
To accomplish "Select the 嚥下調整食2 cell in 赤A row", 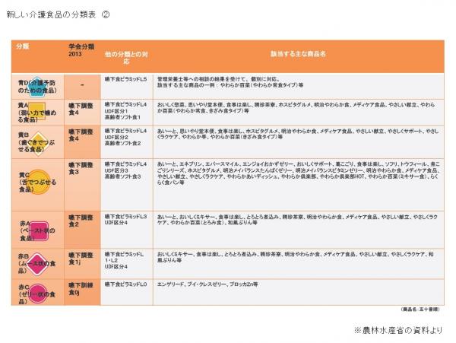I will tap(82, 221).
